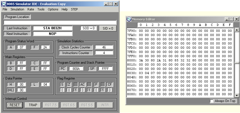This screenshot has width=240, height=113.
Task: Click the Clock Cycles Counter button
Action: coord(76,47)
